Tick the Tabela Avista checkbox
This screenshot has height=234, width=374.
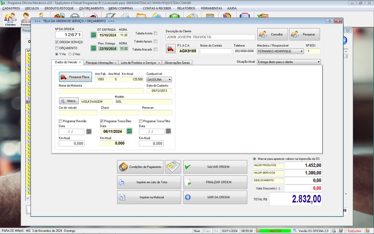pyautogui.click(x=156, y=33)
